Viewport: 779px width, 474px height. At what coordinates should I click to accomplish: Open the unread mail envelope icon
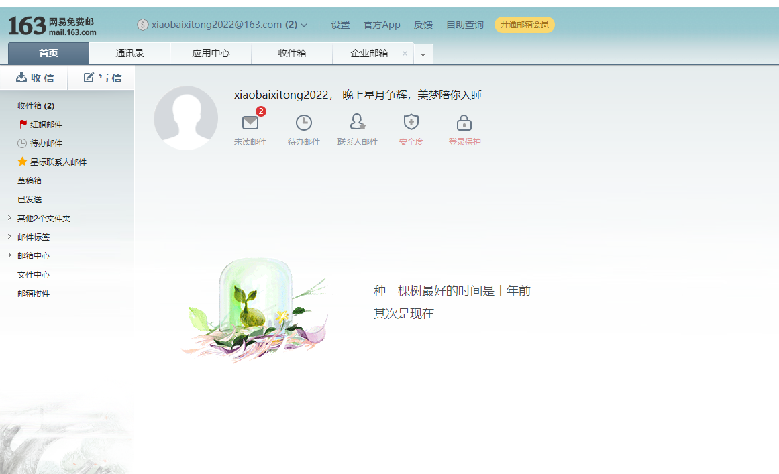(x=250, y=123)
